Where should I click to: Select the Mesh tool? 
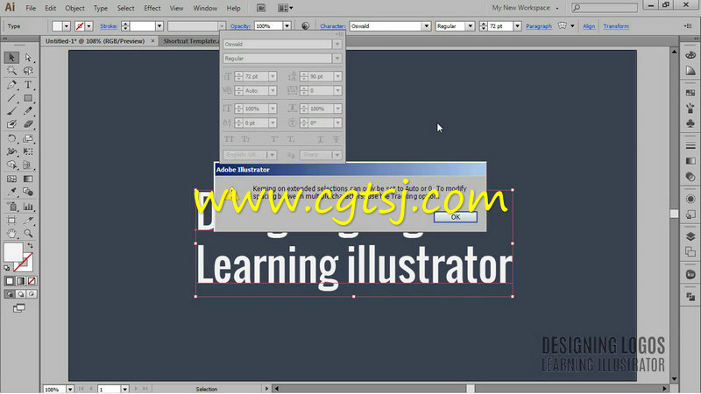[x=11, y=179]
